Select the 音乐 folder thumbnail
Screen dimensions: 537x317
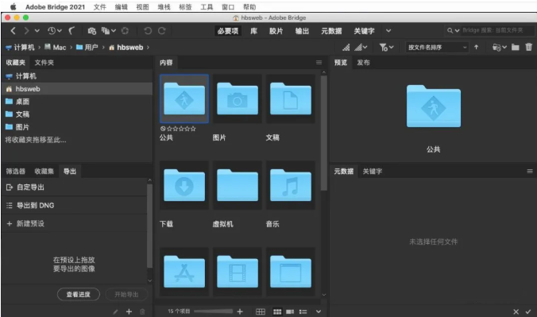tap(291, 185)
